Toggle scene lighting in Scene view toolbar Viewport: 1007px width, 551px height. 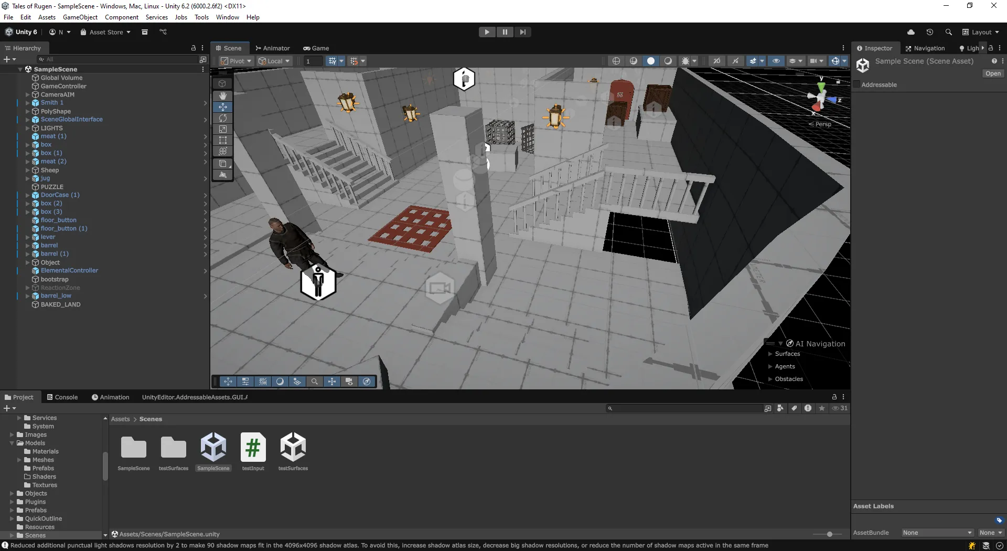735,61
